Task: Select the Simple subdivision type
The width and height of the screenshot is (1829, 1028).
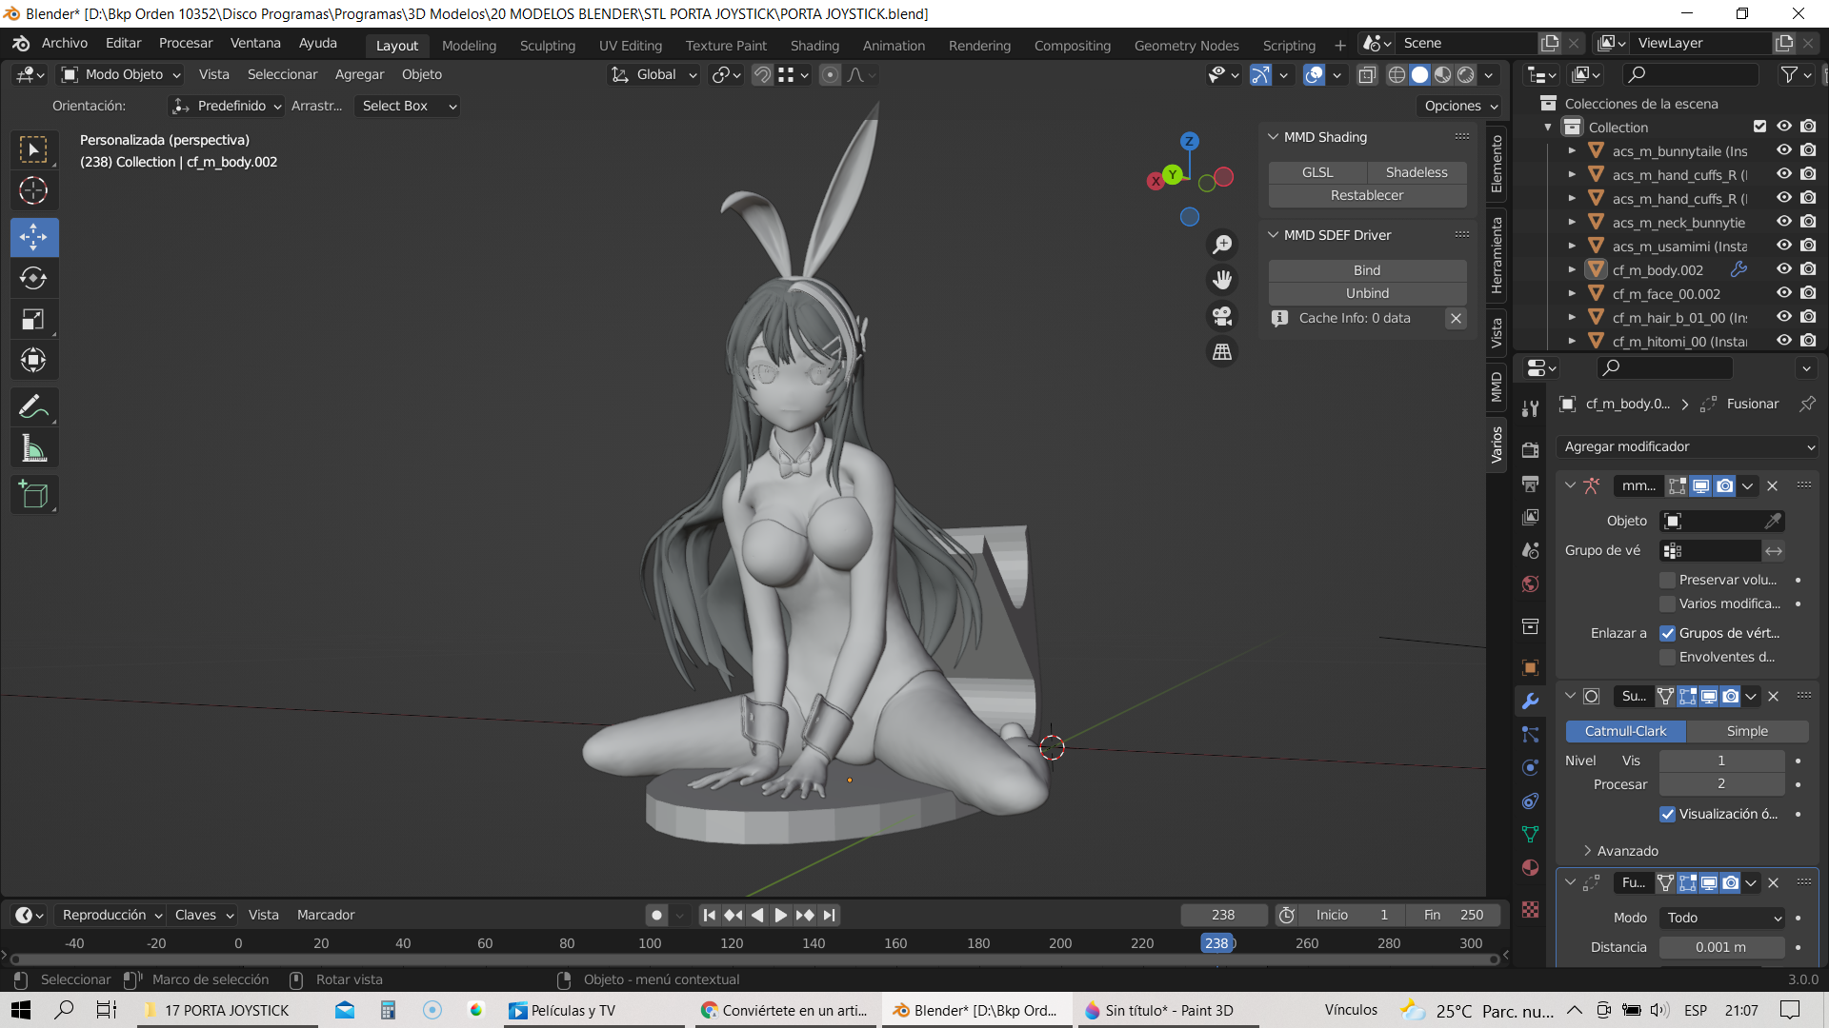Action: tap(1747, 731)
